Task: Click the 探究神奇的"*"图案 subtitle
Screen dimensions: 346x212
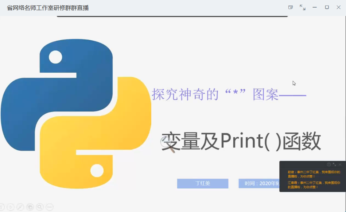Action: (x=229, y=95)
